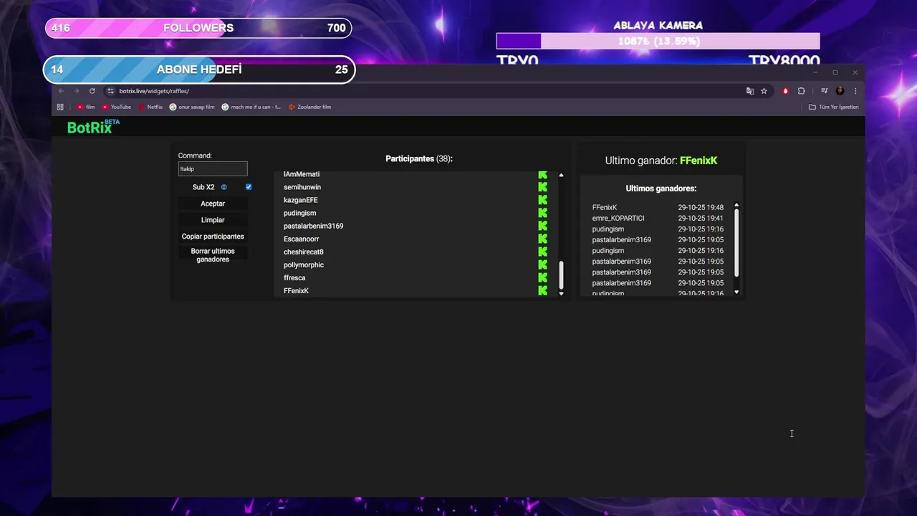Click the Kick icon next to pastalarbenim3169 participant
The height and width of the screenshot is (516, 917).
coord(543,226)
